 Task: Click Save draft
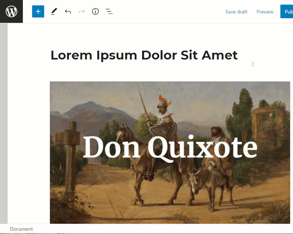pos(237,12)
